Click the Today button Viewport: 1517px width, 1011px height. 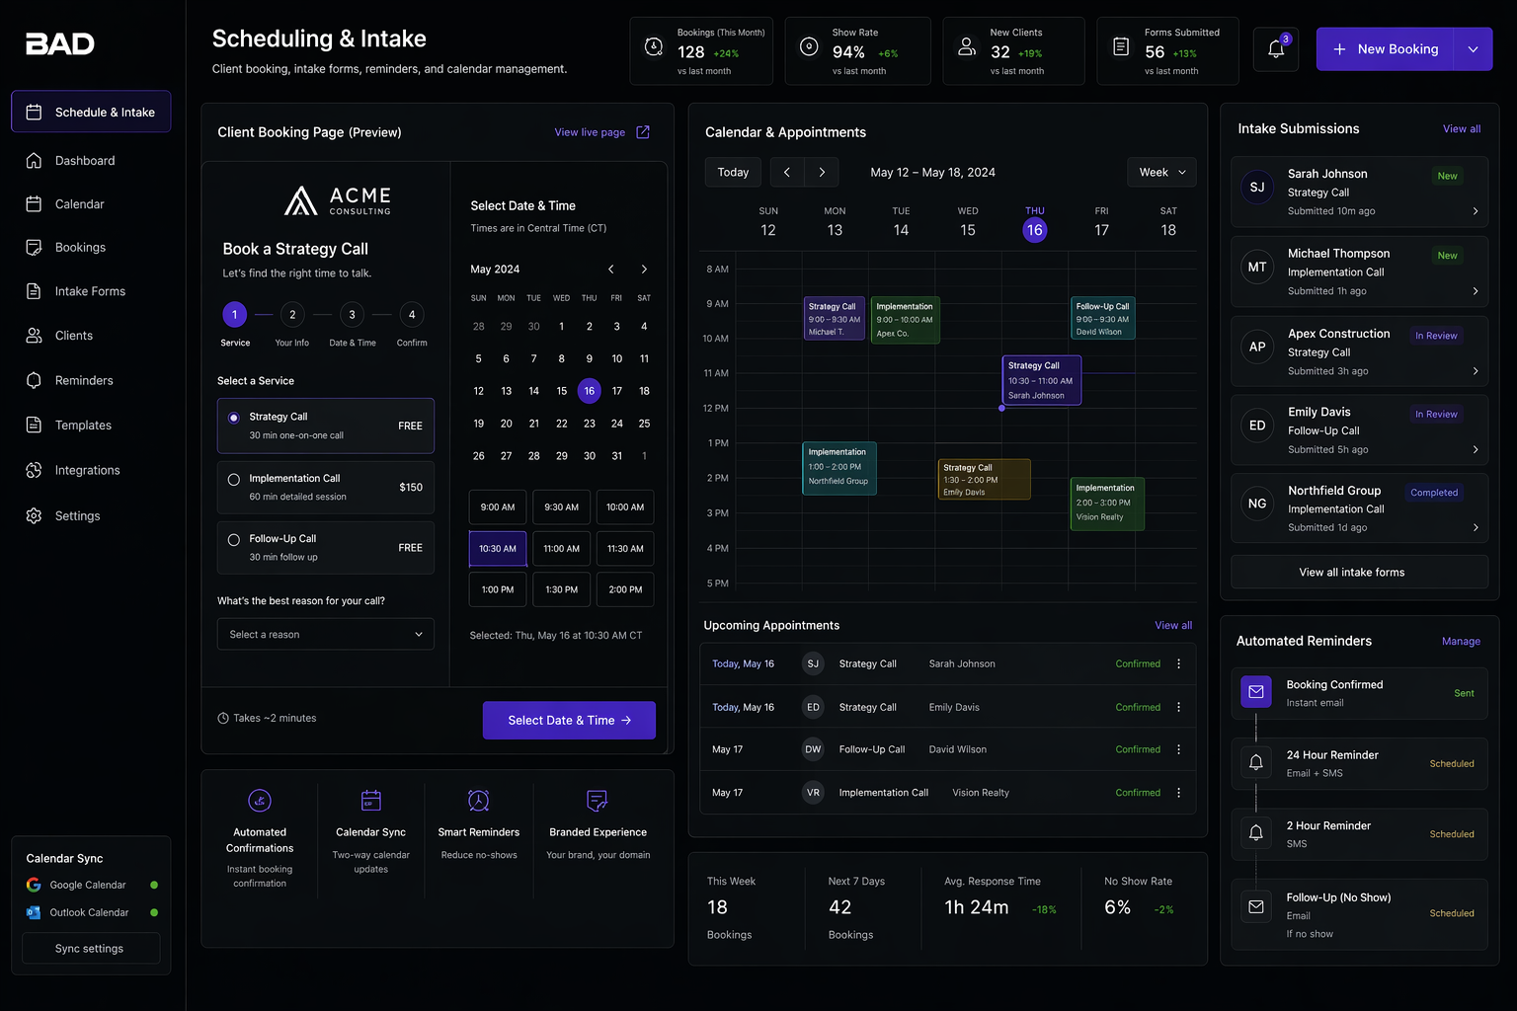(x=733, y=172)
